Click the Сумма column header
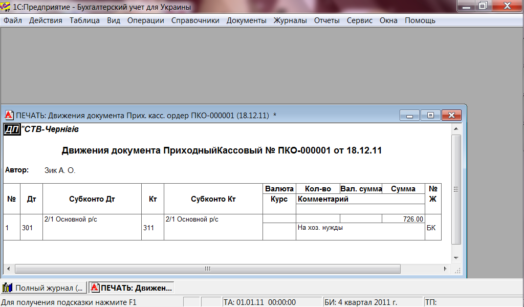This screenshot has height=307, width=524. pyautogui.click(x=403, y=189)
